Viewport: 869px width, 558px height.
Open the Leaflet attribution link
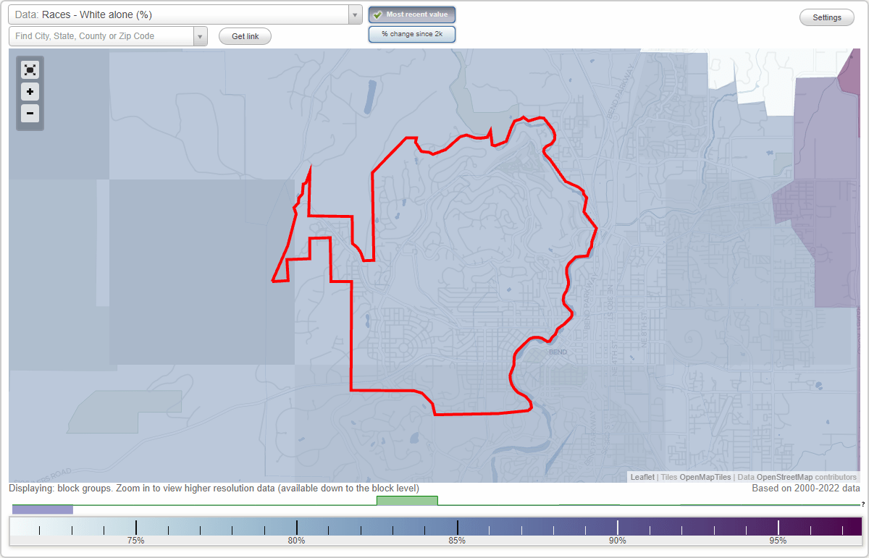(642, 477)
